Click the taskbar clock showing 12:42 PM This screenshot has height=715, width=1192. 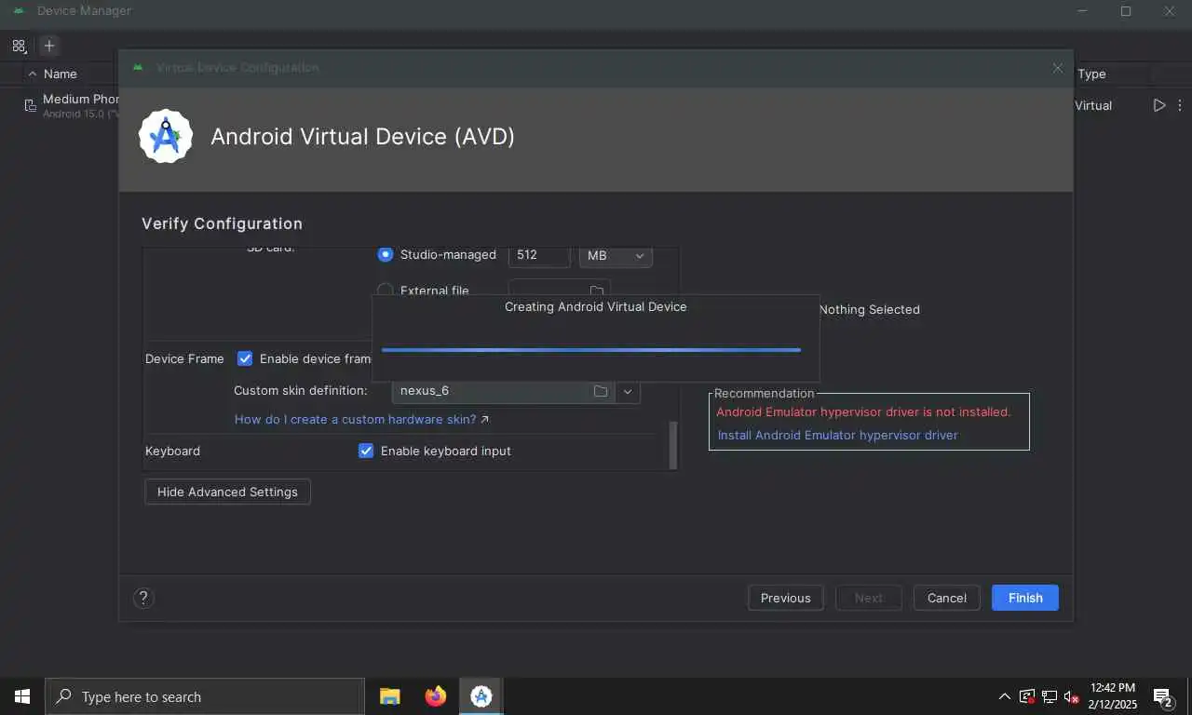click(1113, 696)
